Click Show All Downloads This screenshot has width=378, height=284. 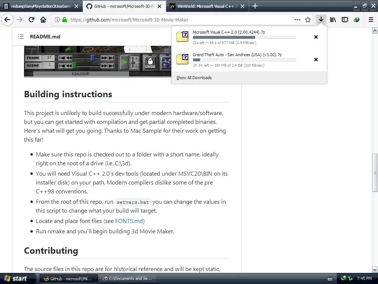(x=194, y=78)
